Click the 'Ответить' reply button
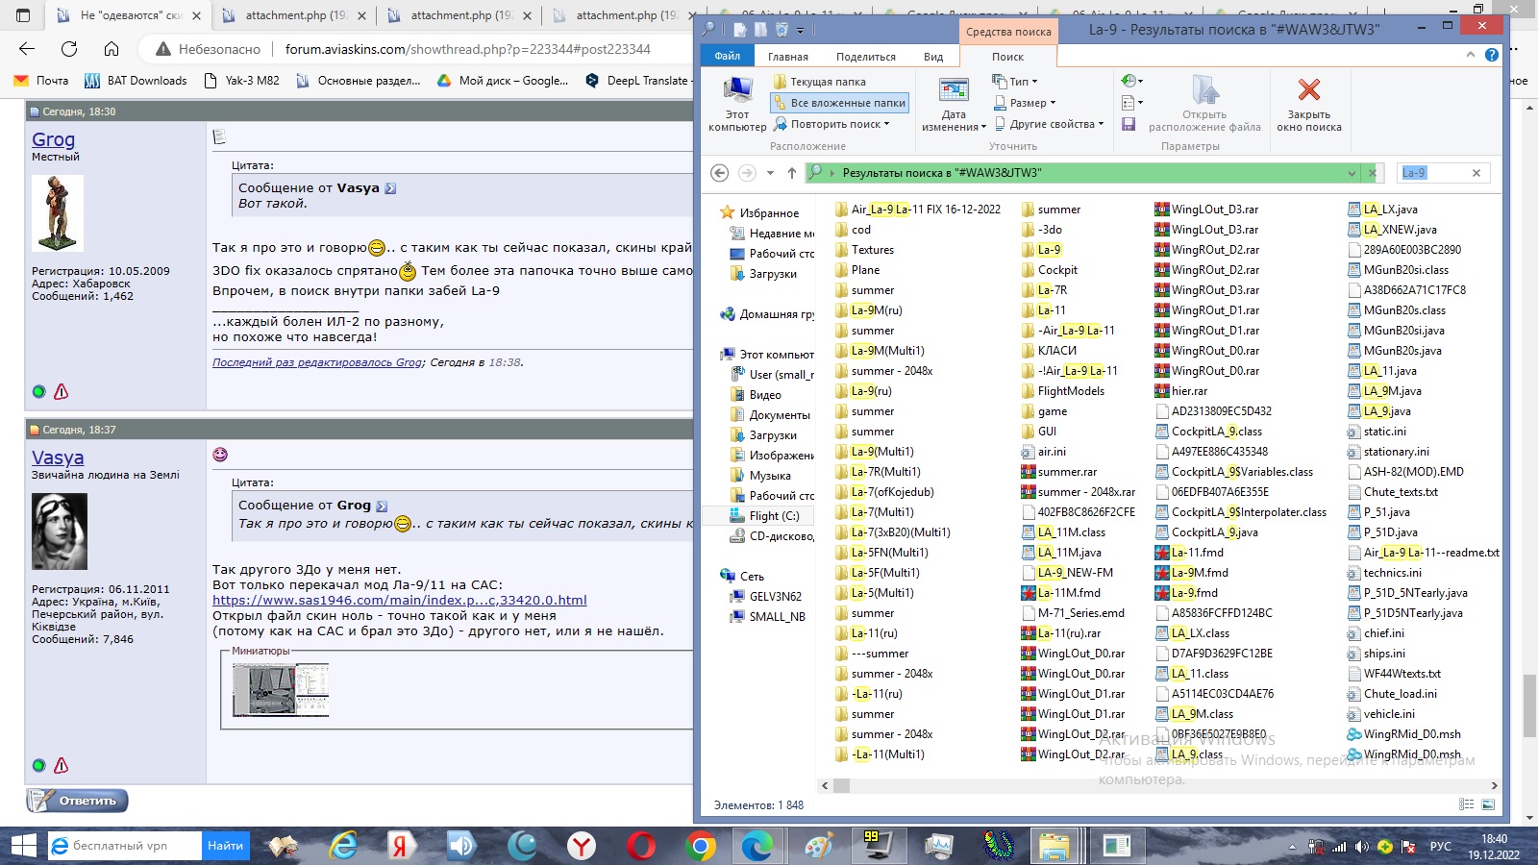 77,801
